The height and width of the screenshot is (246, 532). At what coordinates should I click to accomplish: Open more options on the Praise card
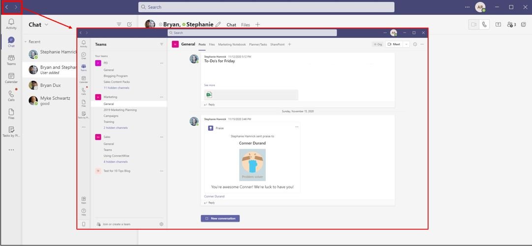click(297, 127)
